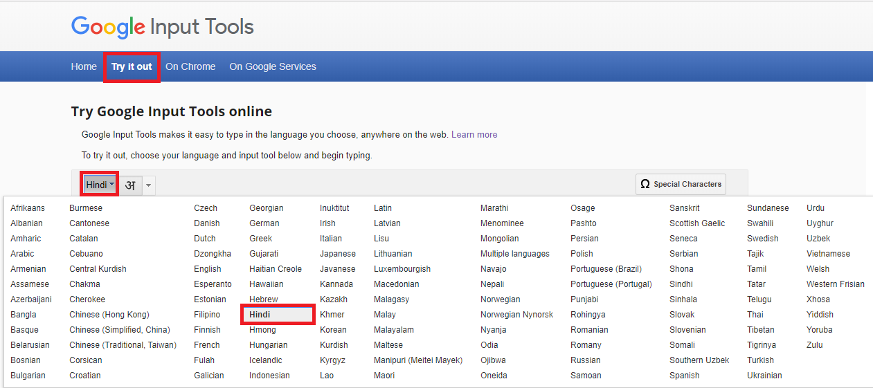
Task: Choose Cantonese language
Action: point(89,223)
